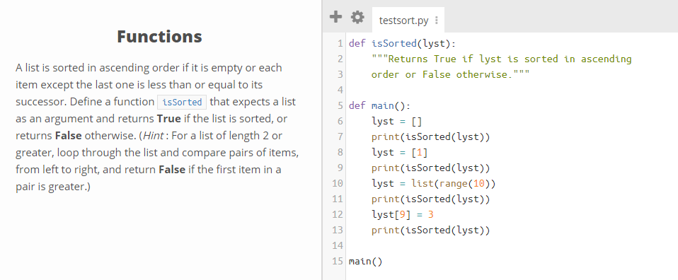Click the list(range(10)) code line
This screenshot has height=280, width=678.
click(433, 183)
